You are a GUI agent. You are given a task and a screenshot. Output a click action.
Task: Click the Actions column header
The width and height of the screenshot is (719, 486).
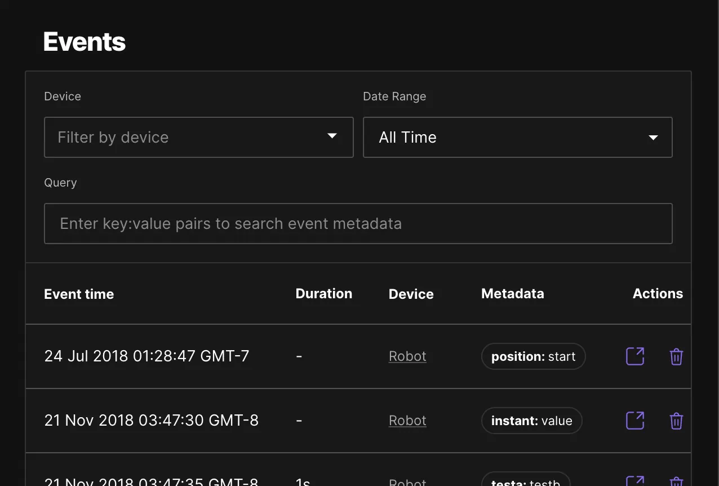pyautogui.click(x=657, y=294)
